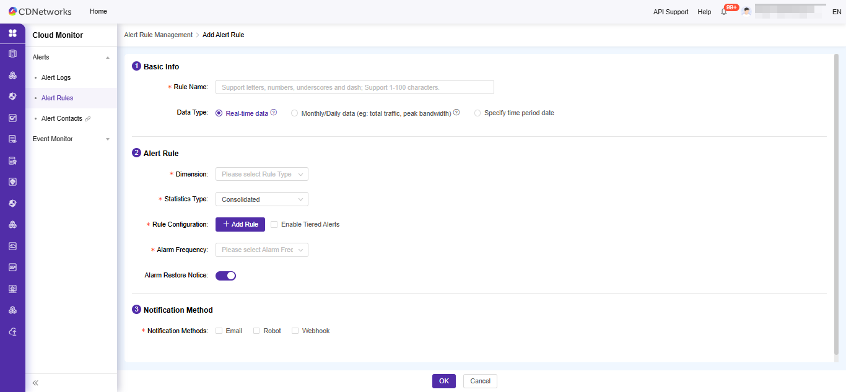
Task: Open Alert Logs in the sidebar
Action: [x=56, y=77]
